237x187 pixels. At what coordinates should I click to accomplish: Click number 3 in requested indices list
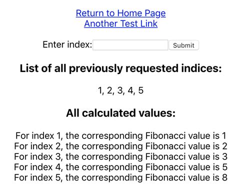pyautogui.click(x=120, y=90)
